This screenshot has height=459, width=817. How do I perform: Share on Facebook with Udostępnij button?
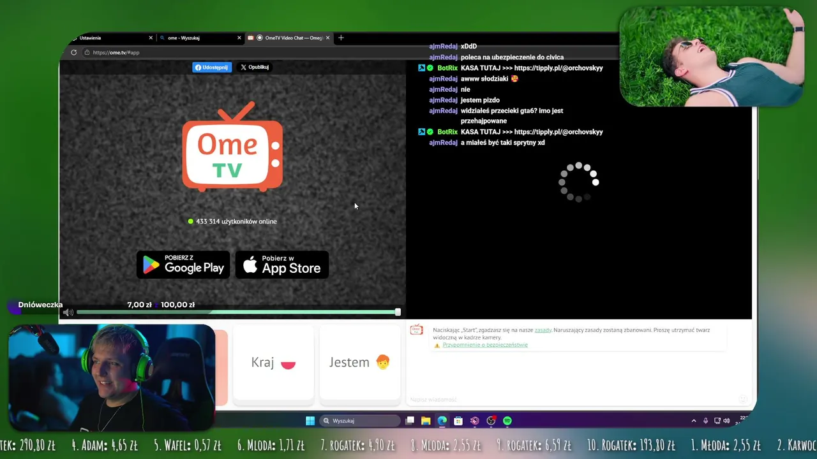point(212,68)
